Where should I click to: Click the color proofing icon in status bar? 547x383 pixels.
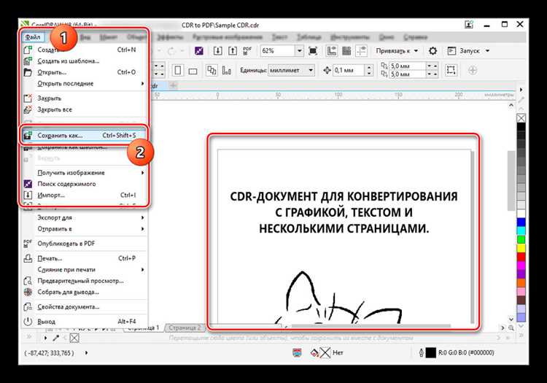[x=297, y=352]
